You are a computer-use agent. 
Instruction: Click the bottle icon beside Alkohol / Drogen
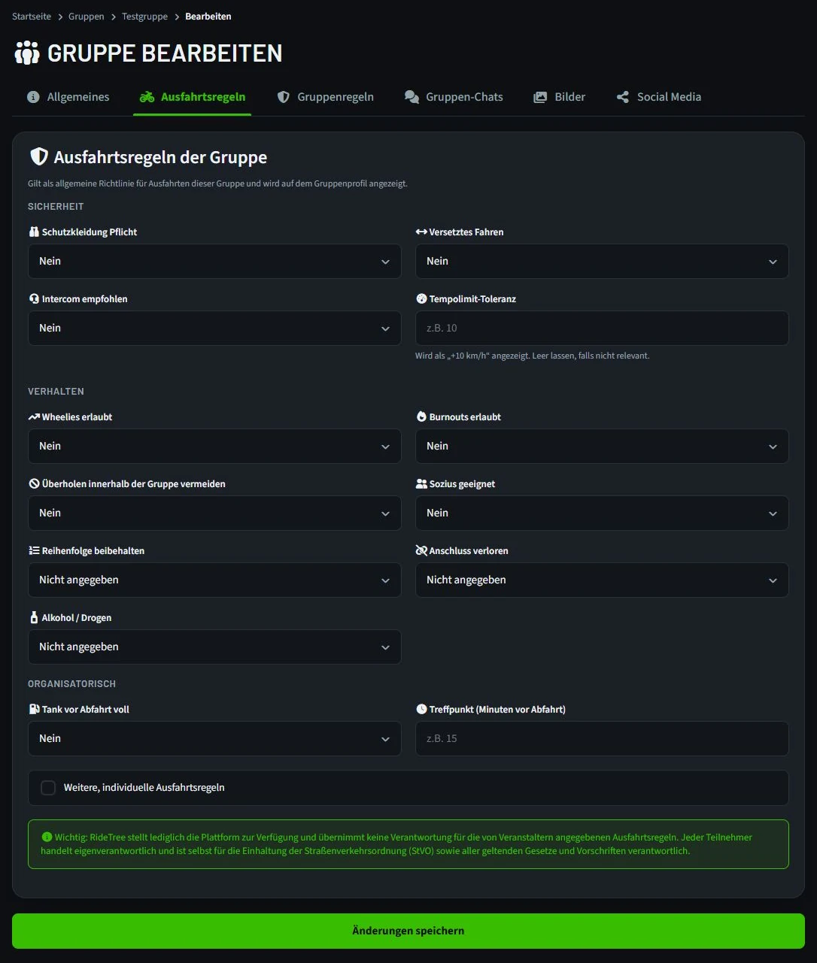point(34,618)
